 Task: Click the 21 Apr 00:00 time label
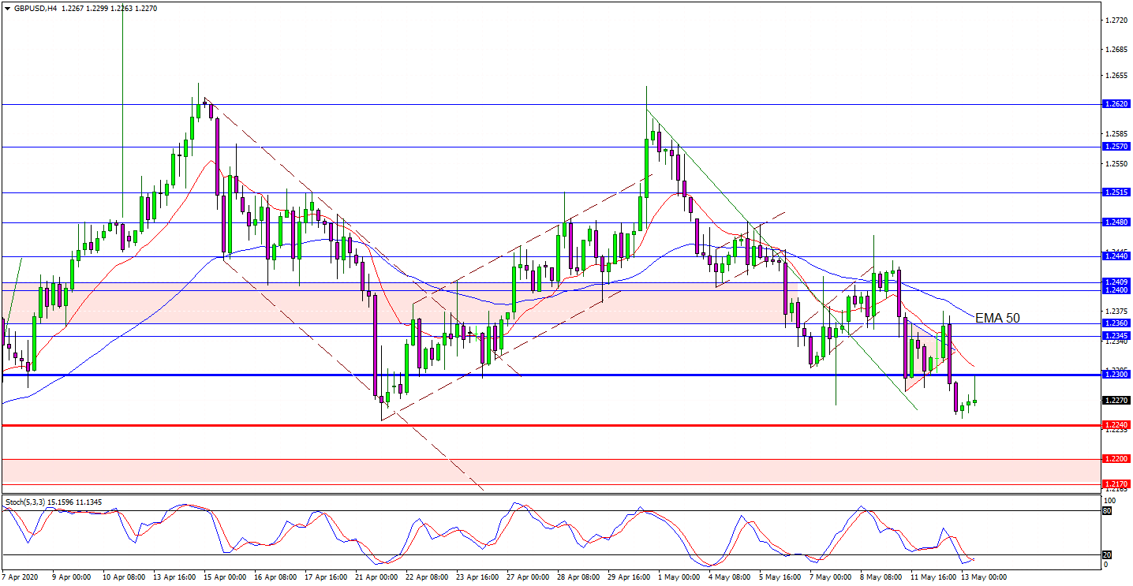pos(376,577)
